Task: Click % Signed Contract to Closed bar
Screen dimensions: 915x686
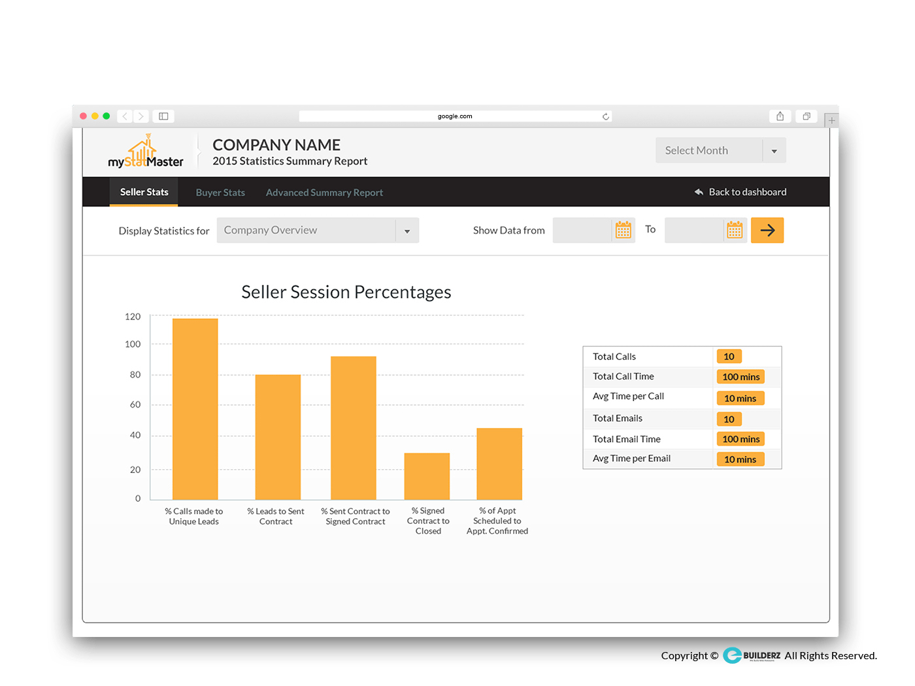Action: click(x=427, y=476)
